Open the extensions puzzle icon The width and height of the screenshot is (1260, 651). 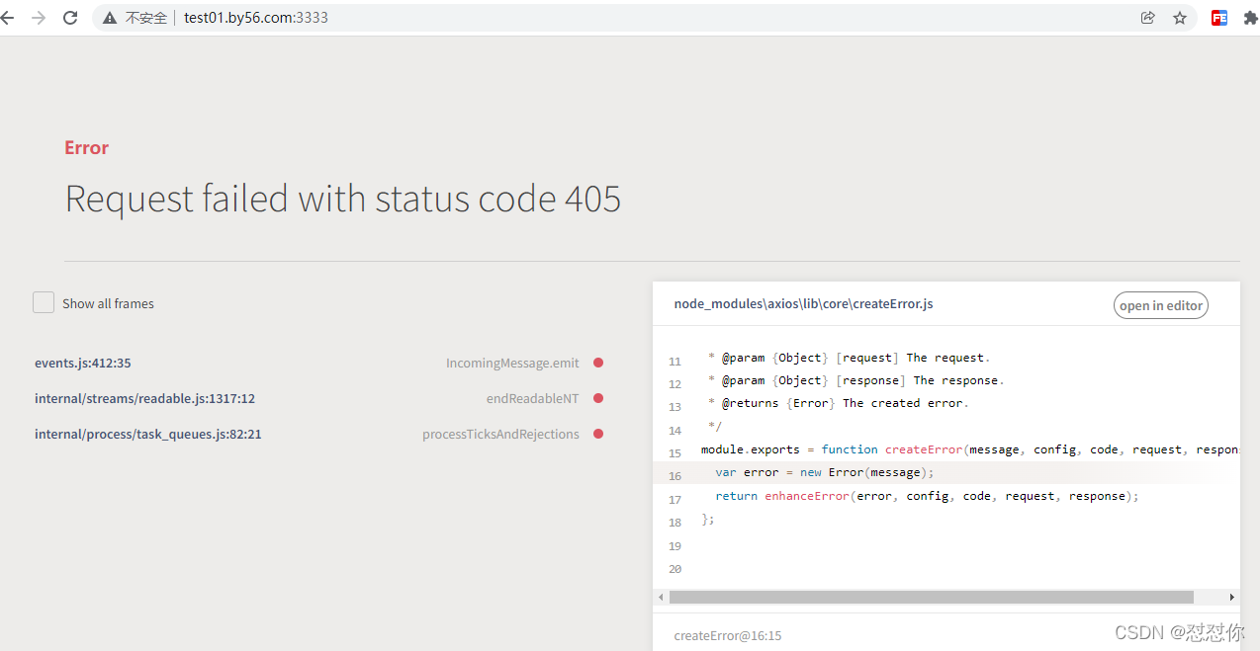(x=1251, y=18)
